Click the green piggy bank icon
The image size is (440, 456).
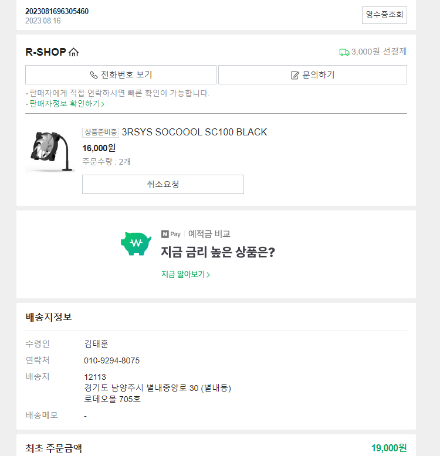136,243
